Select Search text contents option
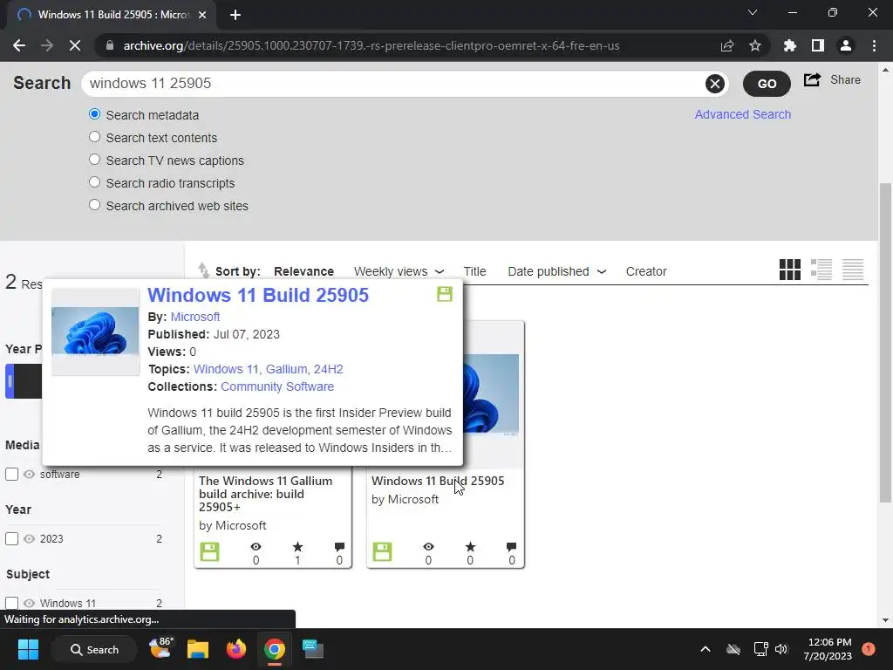 (x=94, y=137)
